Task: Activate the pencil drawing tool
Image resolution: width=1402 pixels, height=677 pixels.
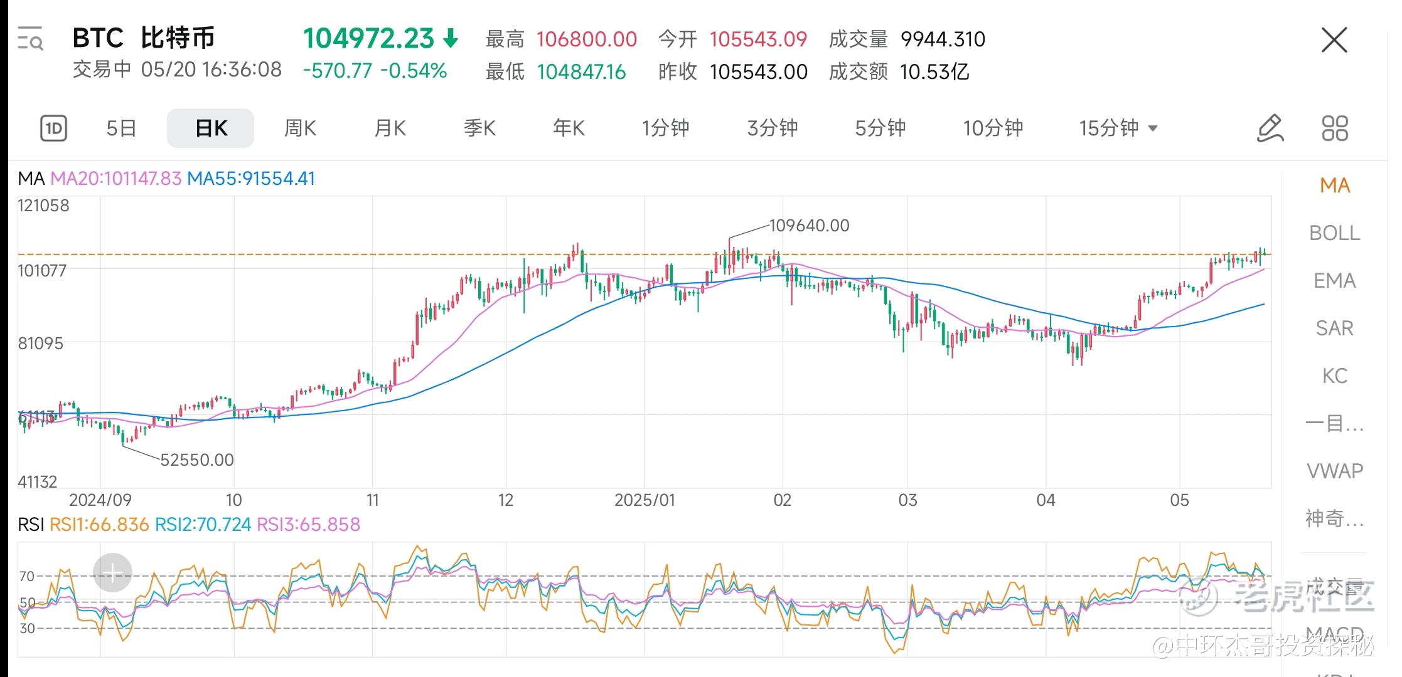Action: pyautogui.click(x=1270, y=129)
